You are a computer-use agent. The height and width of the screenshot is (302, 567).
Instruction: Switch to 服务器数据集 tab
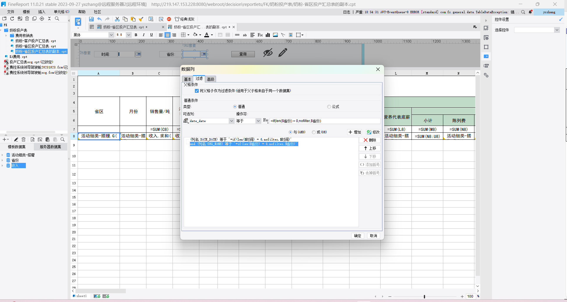tap(51, 147)
